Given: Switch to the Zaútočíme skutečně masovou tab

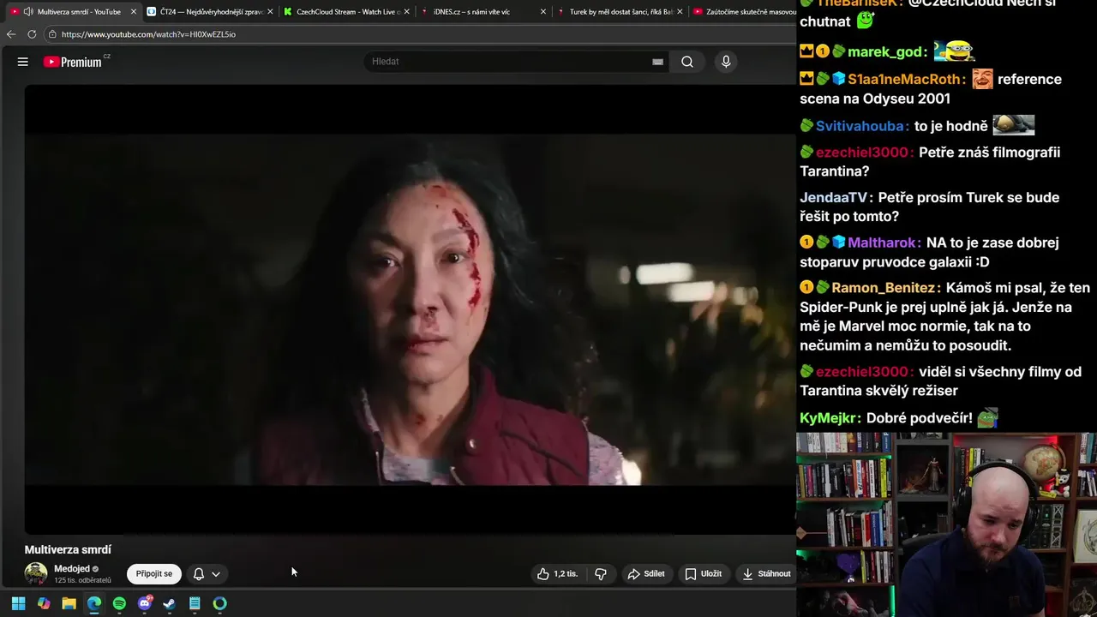Looking at the screenshot, I should point(742,12).
